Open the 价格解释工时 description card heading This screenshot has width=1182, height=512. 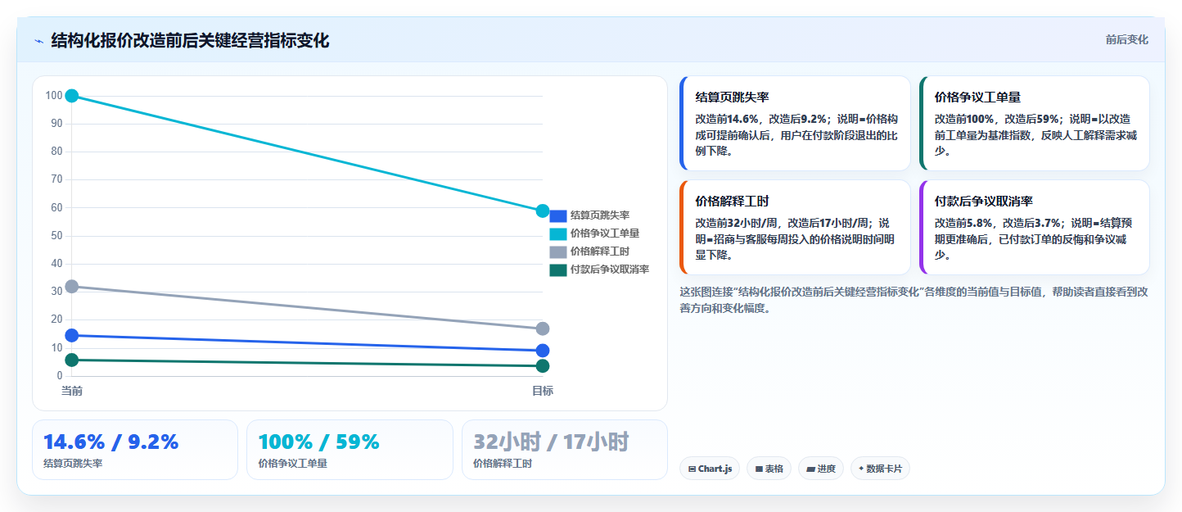click(732, 201)
